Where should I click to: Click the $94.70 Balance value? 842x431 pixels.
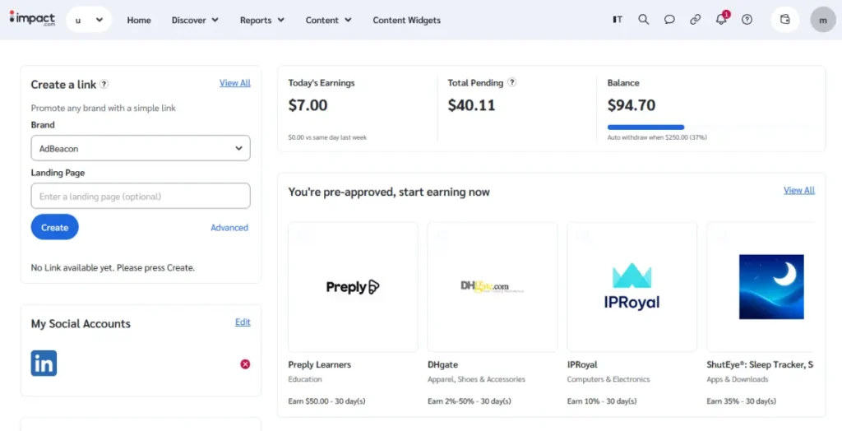pos(631,104)
